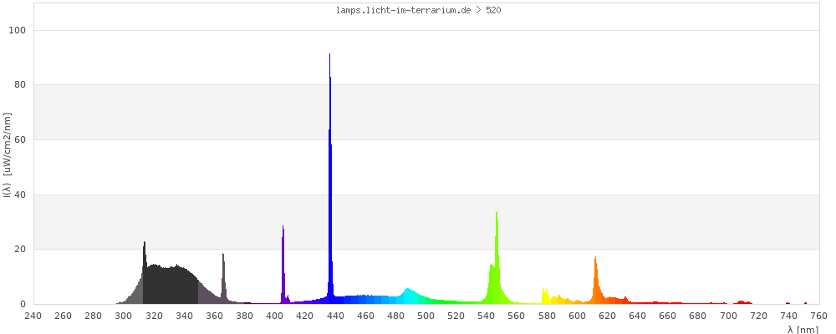Click the 760 tick label on x-axis
The width and height of the screenshot is (836, 334).
click(x=819, y=316)
